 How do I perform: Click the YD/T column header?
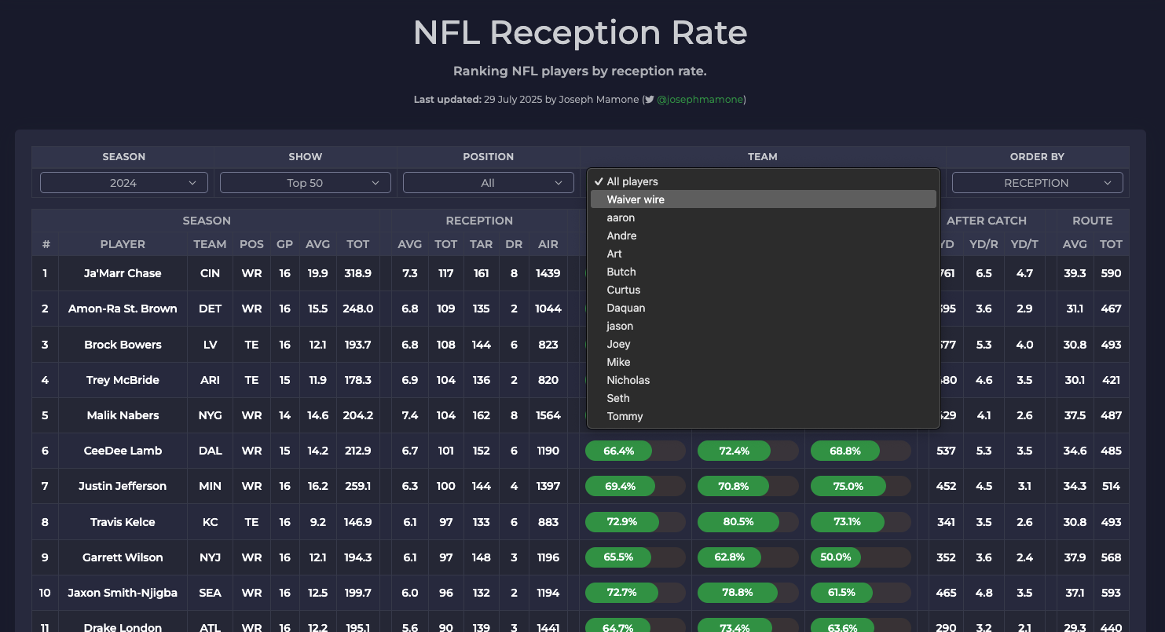(x=1024, y=244)
